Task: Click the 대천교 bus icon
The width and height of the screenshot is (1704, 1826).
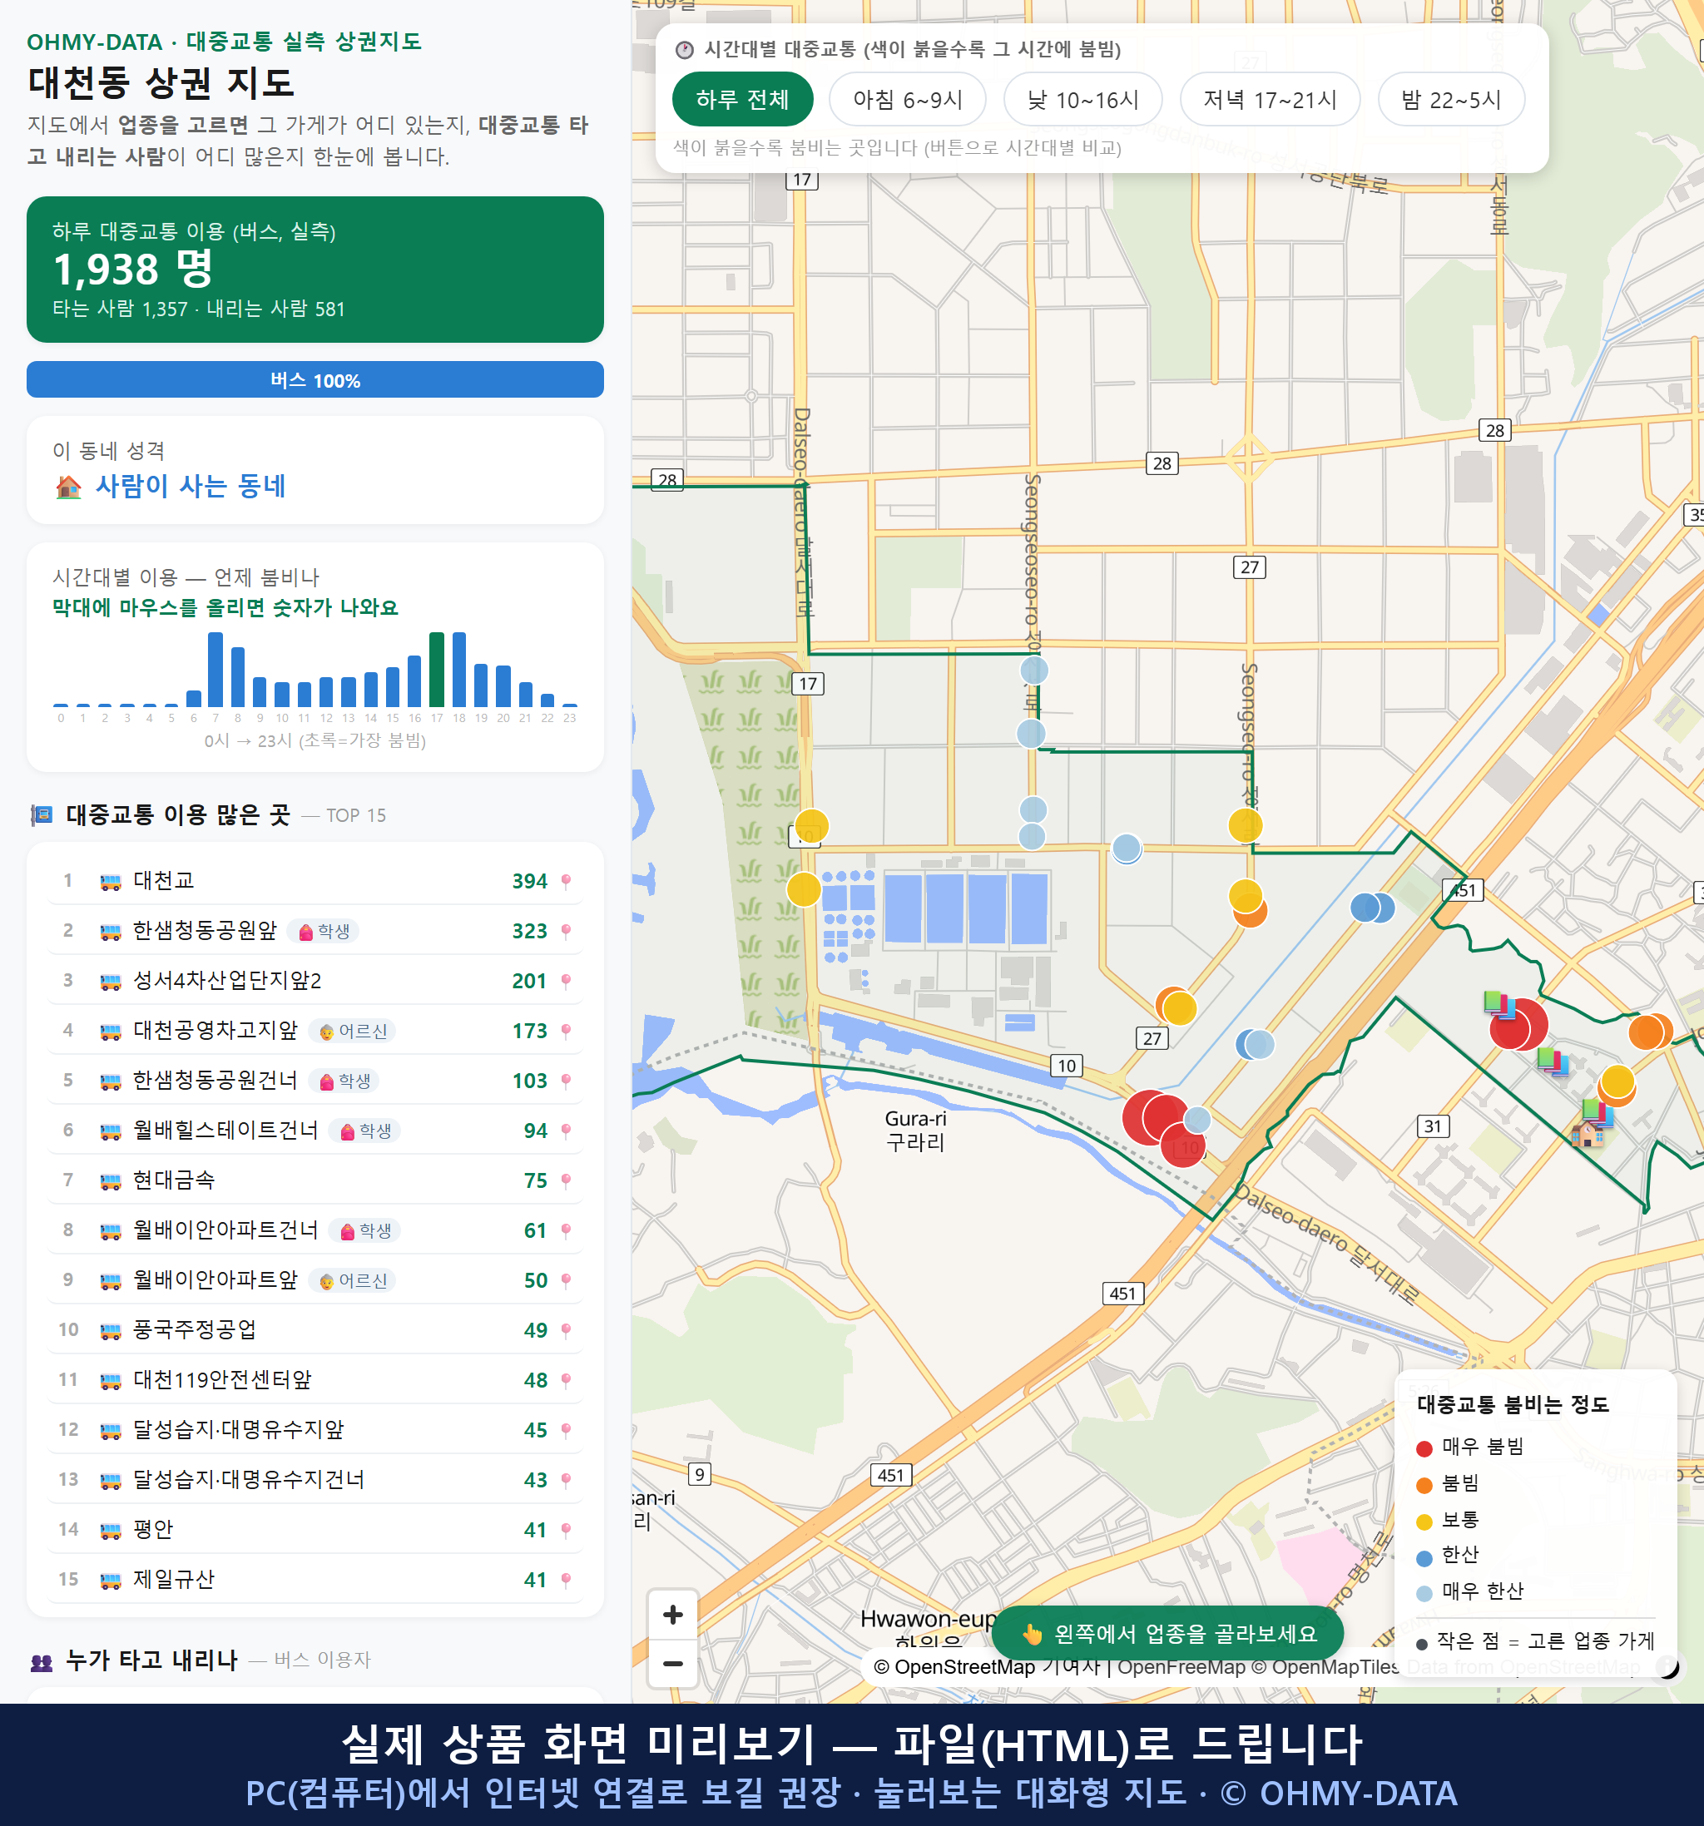Action: pos(110,882)
